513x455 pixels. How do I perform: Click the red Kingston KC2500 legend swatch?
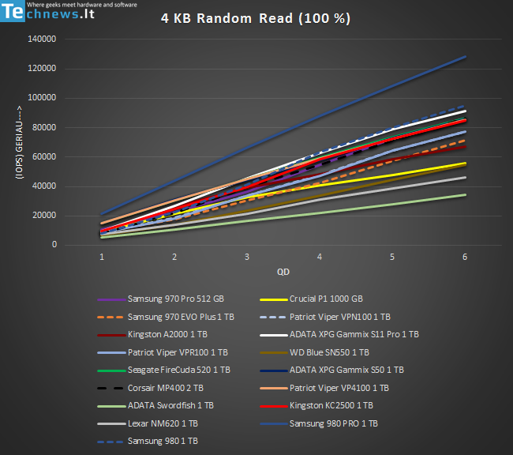coord(274,407)
